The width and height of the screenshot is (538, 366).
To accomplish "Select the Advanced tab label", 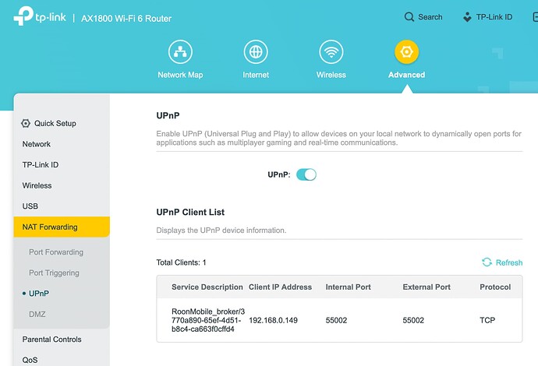I will coord(406,75).
